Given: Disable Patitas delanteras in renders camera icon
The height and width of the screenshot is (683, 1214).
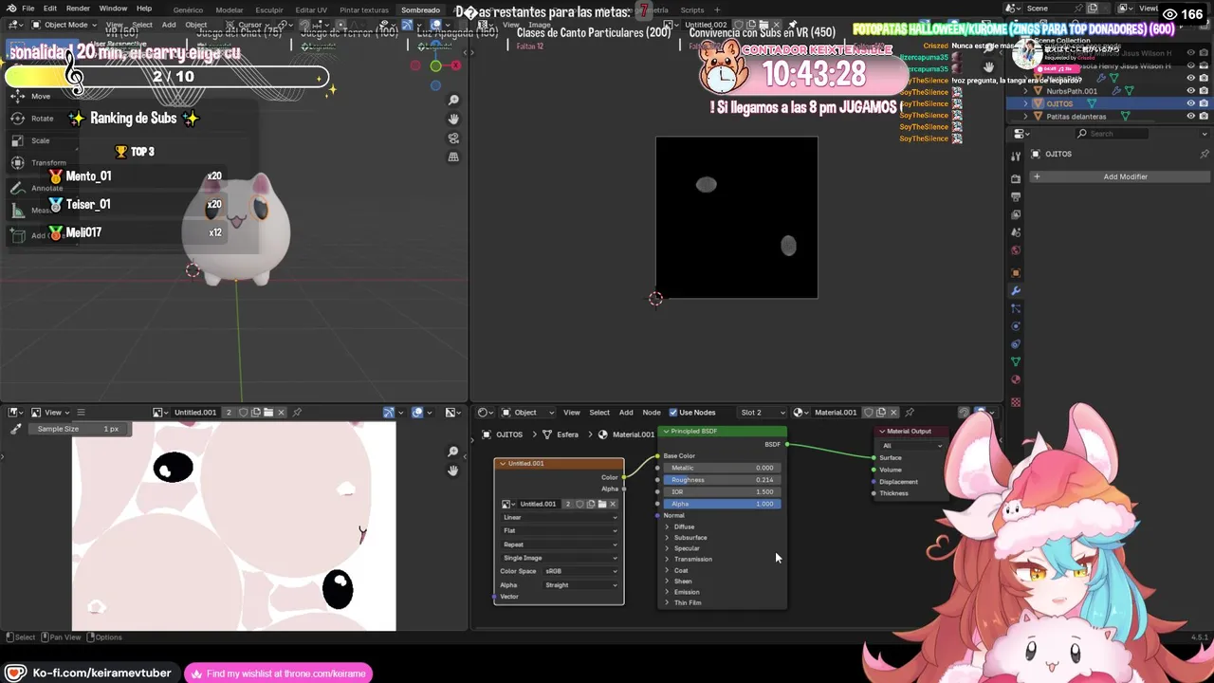Looking at the screenshot, I should click(1205, 116).
